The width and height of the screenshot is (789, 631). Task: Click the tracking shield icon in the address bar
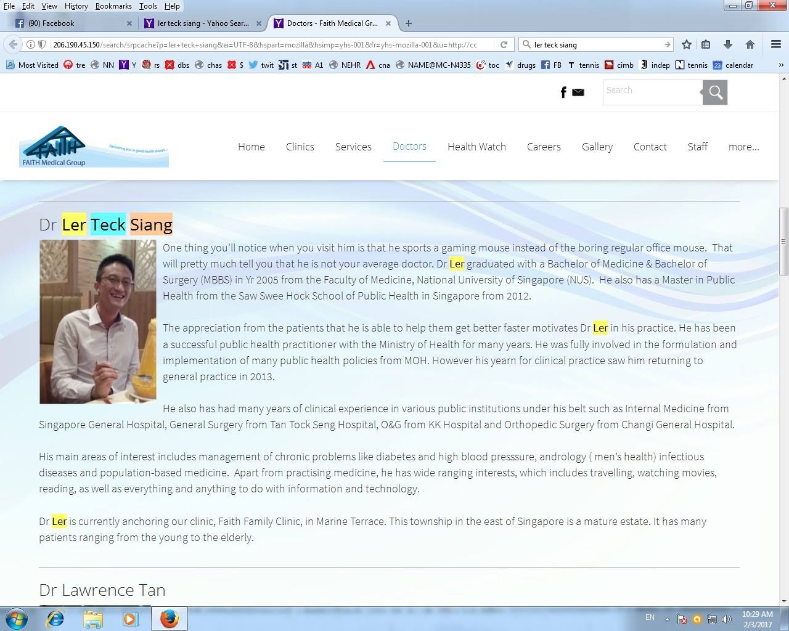tap(42, 44)
